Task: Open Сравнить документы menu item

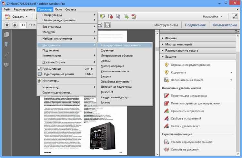Action: pos(67,93)
